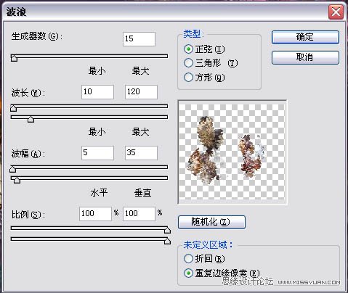Click the 生成器数 input field showing 15
The width and height of the screenshot is (348, 293).
pyautogui.click(x=139, y=39)
